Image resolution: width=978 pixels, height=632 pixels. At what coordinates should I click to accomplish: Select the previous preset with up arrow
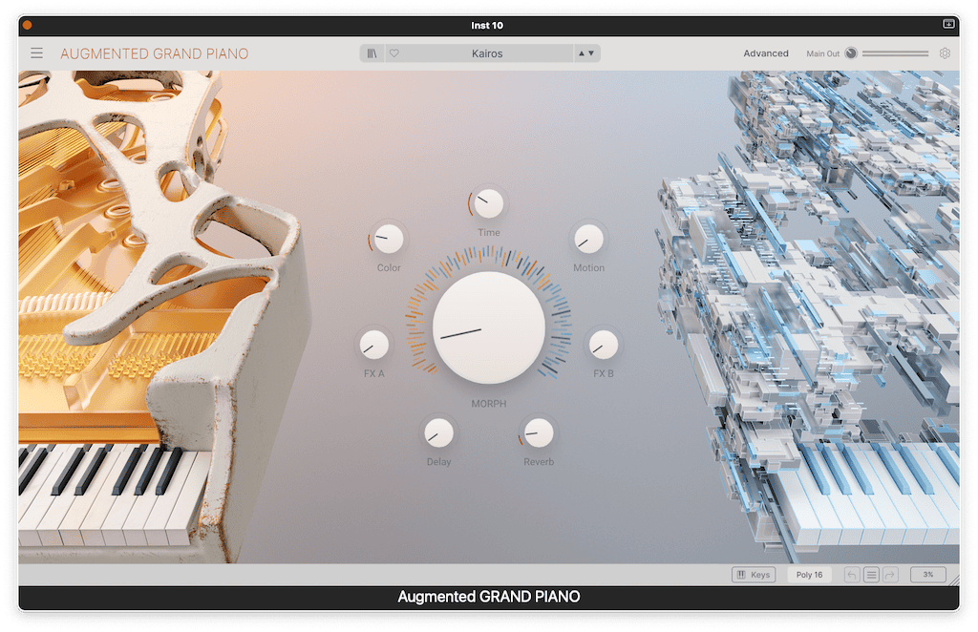(x=582, y=53)
